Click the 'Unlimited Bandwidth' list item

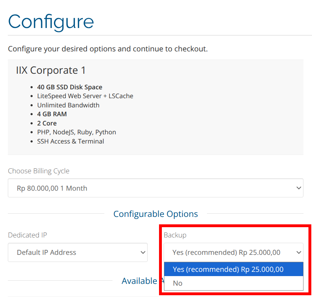(x=68, y=105)
